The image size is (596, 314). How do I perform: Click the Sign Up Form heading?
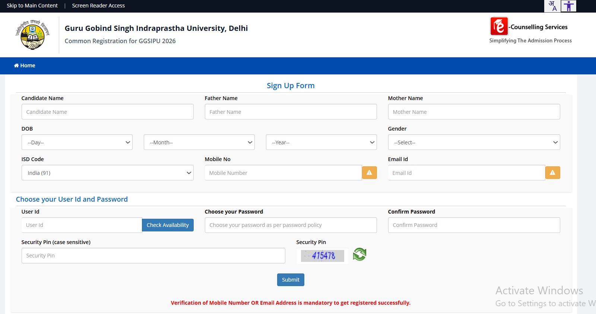[x=291, y=86]
